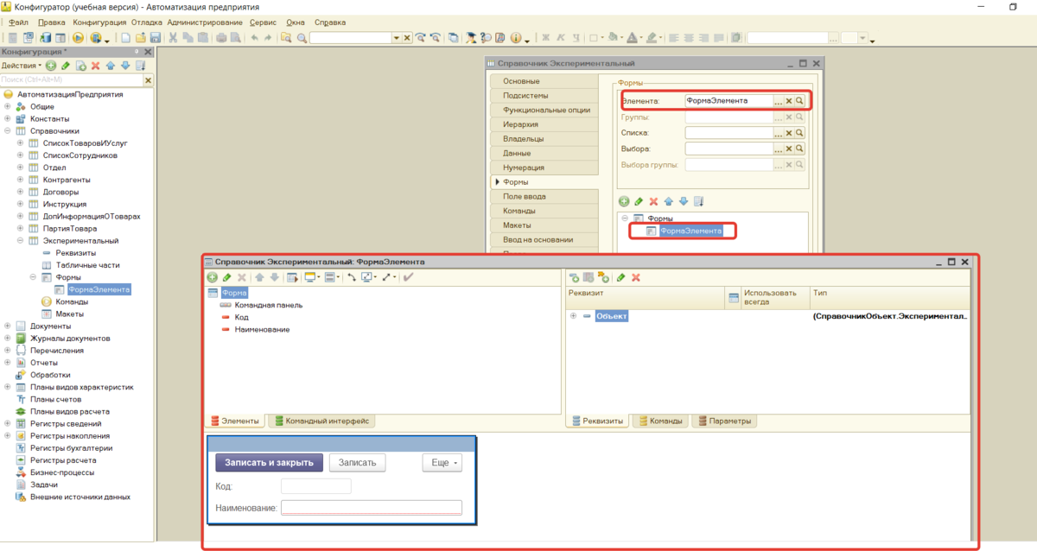This screenshot has width=1037, height=551.
Task: Collapse Справочники node in tree
Action: 7,130
